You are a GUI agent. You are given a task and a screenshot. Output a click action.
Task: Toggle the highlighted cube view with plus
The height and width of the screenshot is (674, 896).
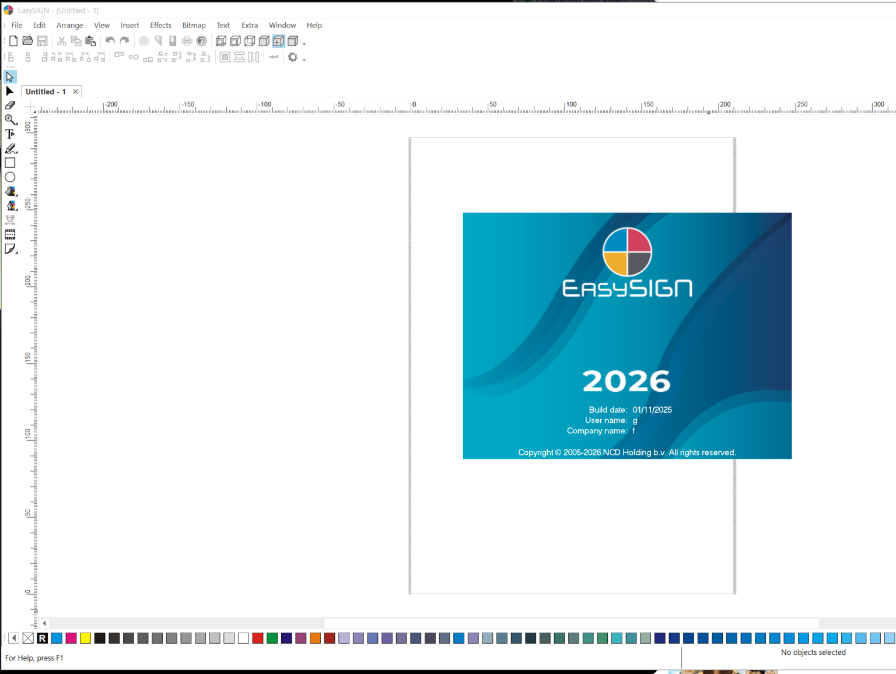click(x=278, y=41)
